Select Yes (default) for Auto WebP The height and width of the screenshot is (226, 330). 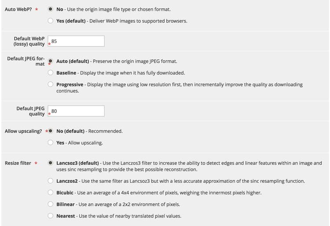[x=50, y=21]
